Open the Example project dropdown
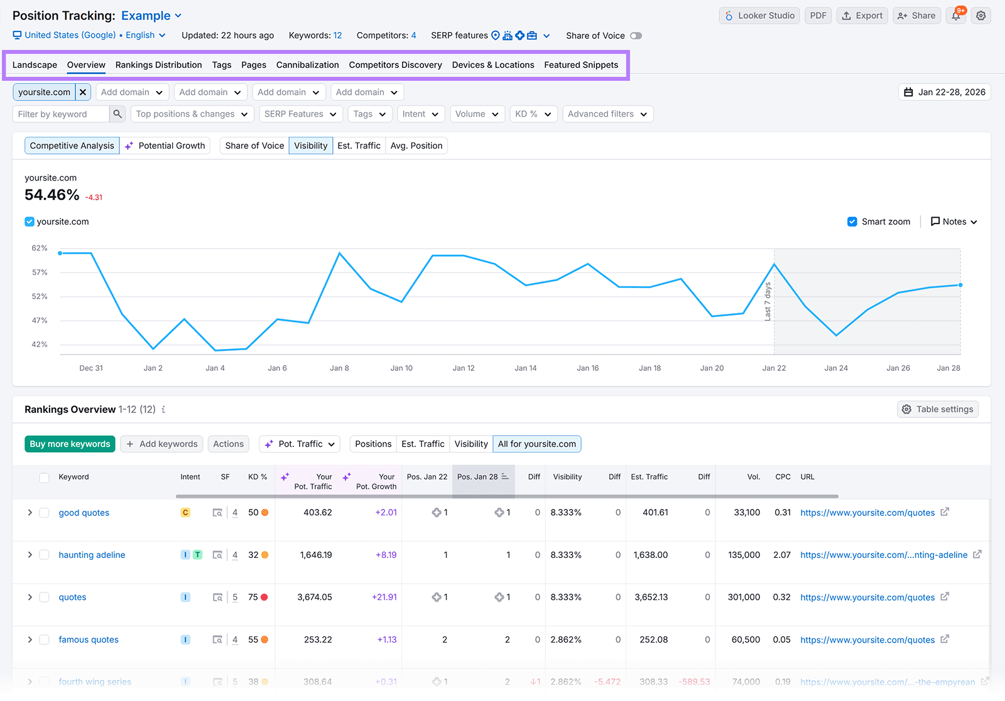 [149, 15]
